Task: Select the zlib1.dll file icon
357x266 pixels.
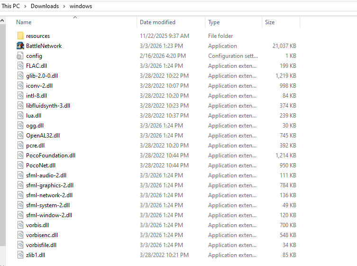Action: click(x=20, y=255)
